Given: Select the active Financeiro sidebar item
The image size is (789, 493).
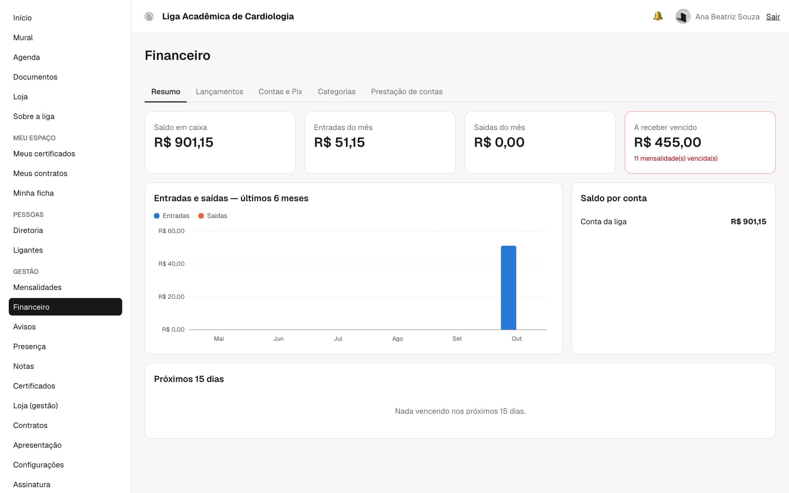Looking at the screenshot, I should click(65, 307).
